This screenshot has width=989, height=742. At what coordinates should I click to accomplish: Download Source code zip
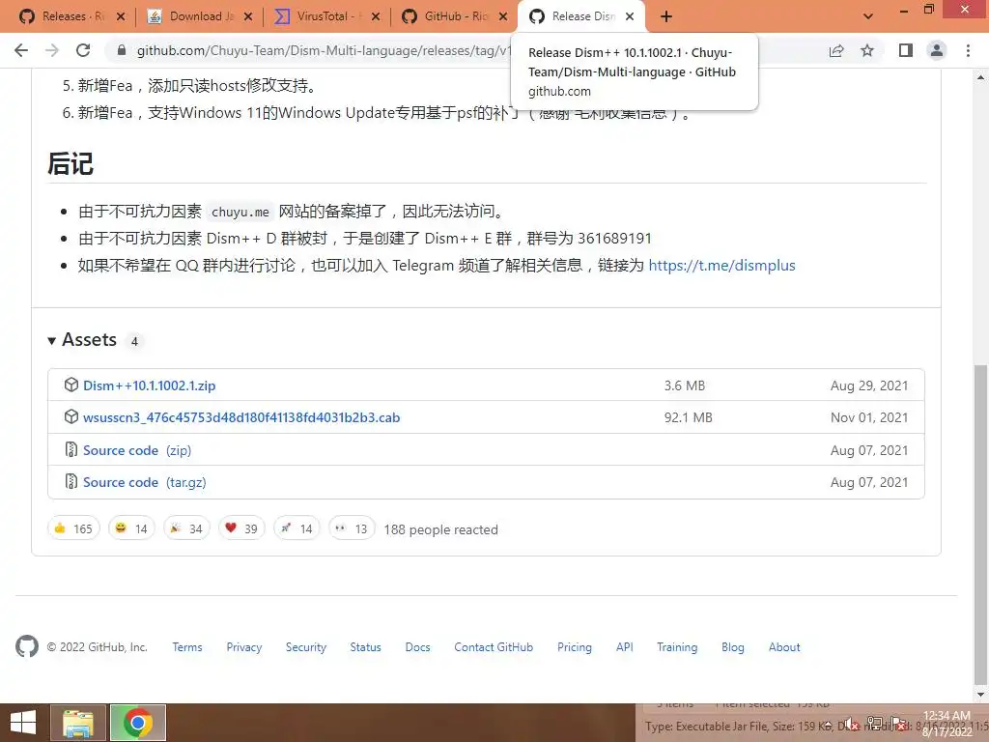pyautogui.click(x=137, y=450)
